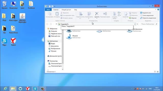Click Вырезать scissors command
The height and width of the screenshot is (91, 163).
click(x=65, y=13)
